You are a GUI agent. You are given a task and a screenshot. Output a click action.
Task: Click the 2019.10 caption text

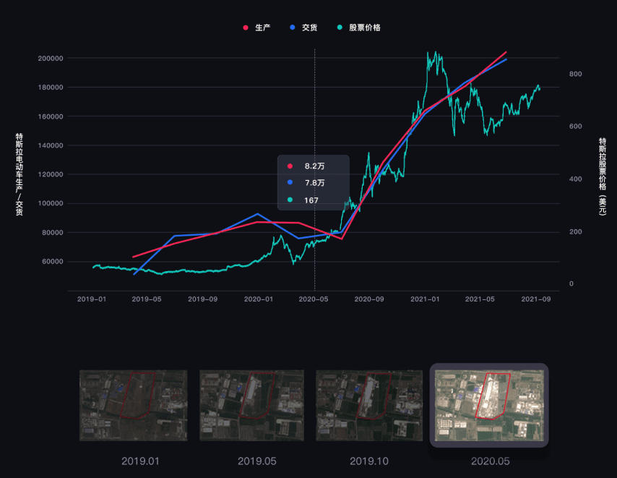[369, 461]
